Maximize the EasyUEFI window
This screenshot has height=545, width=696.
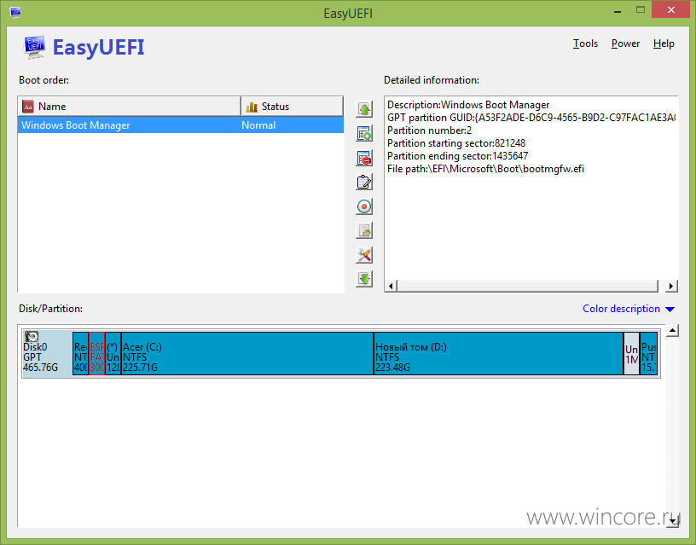(640, 9)
